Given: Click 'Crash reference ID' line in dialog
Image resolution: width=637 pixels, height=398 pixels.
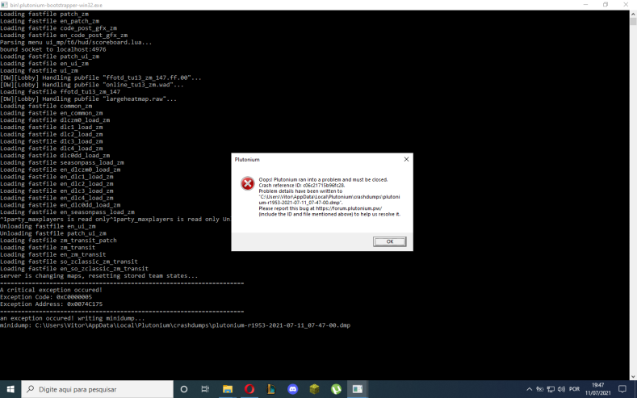Looking at the screenshot, I should coord(302,185).
